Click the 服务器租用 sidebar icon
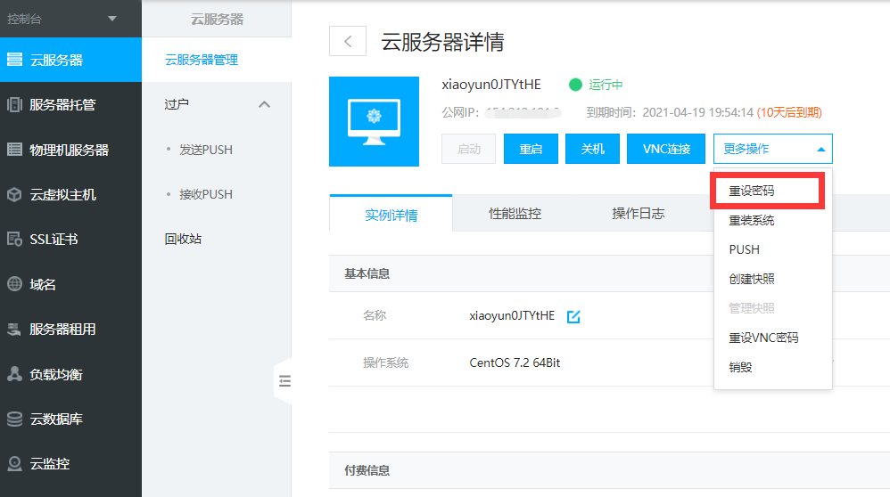The image size is (890, 497). (x=15, y=330)
